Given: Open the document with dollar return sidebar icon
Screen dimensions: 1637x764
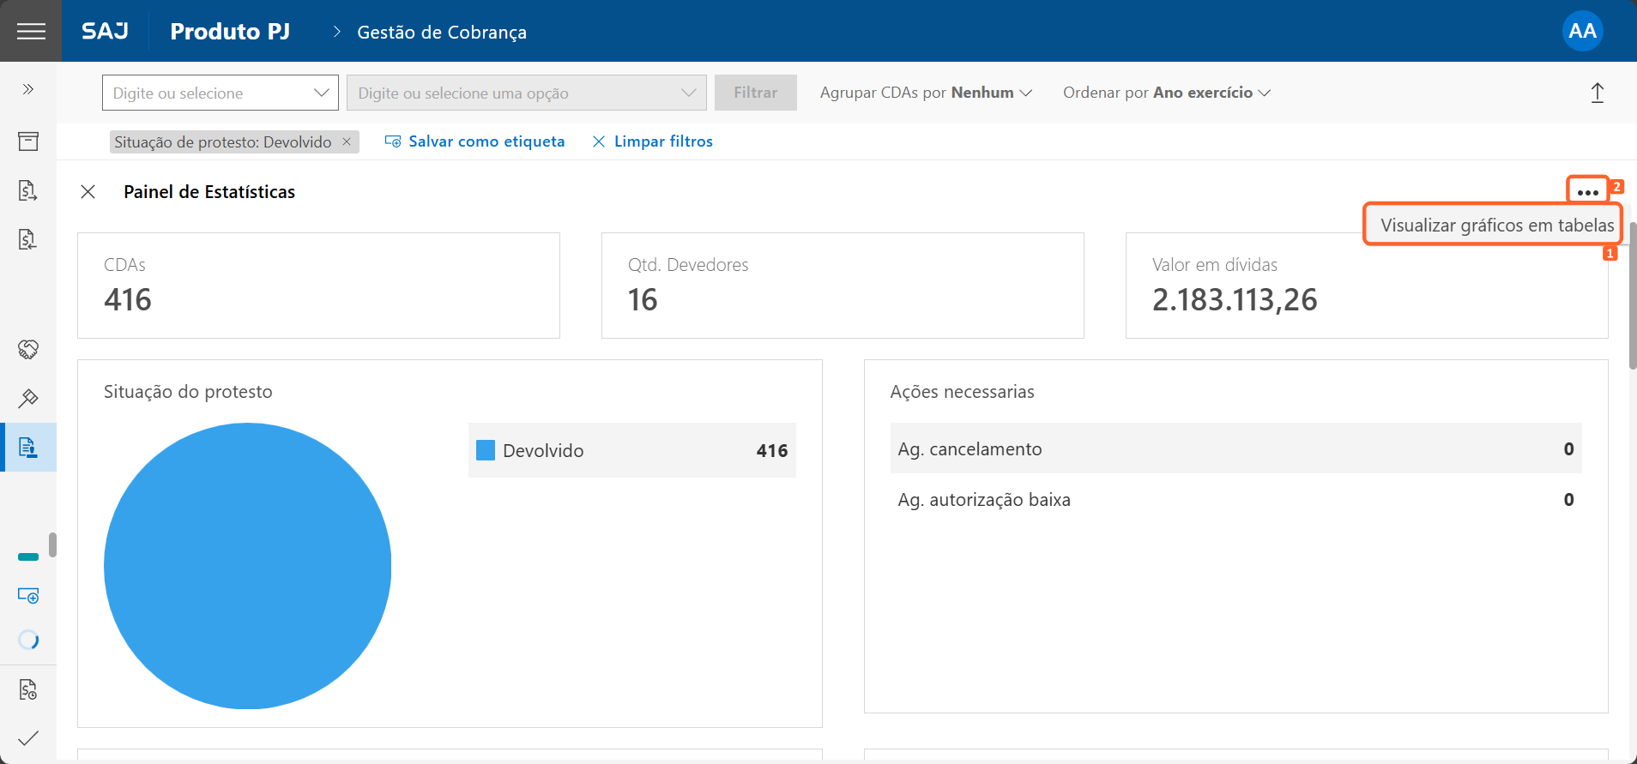Looking at the screenshot, I should click(x=28, y=239).
